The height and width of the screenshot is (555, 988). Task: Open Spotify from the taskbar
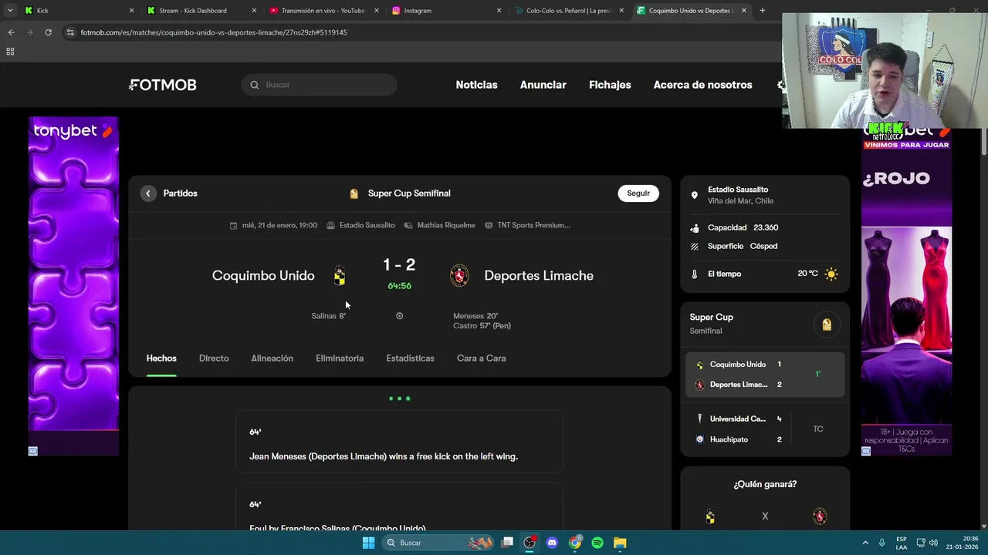597,543
